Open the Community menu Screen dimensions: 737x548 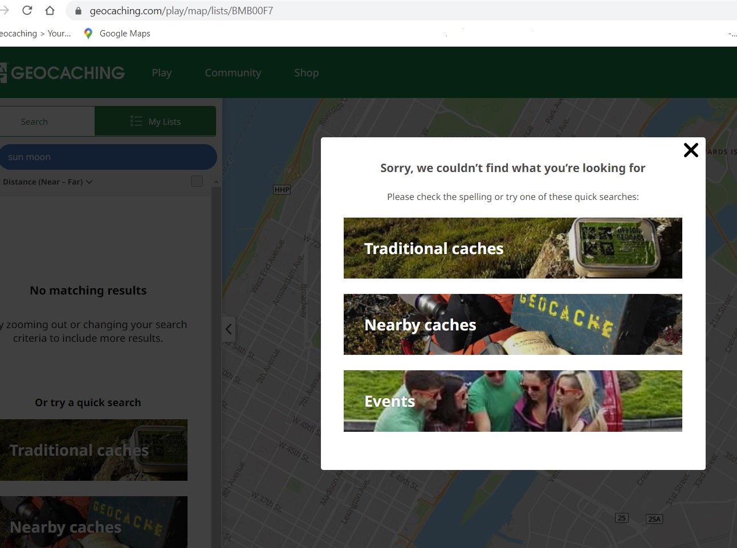coord(233,73)
